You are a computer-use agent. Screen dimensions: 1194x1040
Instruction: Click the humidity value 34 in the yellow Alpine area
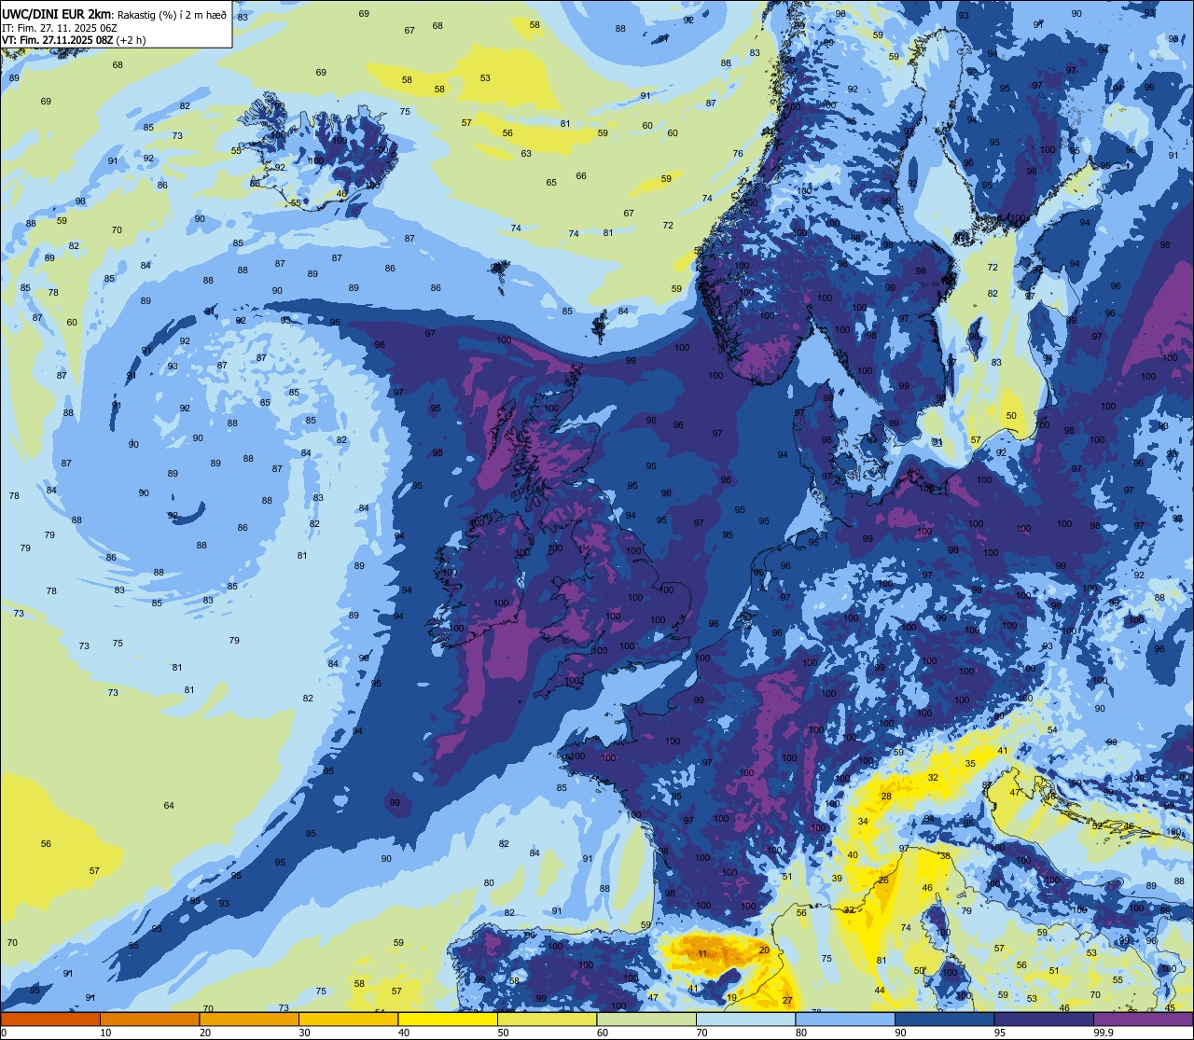point(863,821)
